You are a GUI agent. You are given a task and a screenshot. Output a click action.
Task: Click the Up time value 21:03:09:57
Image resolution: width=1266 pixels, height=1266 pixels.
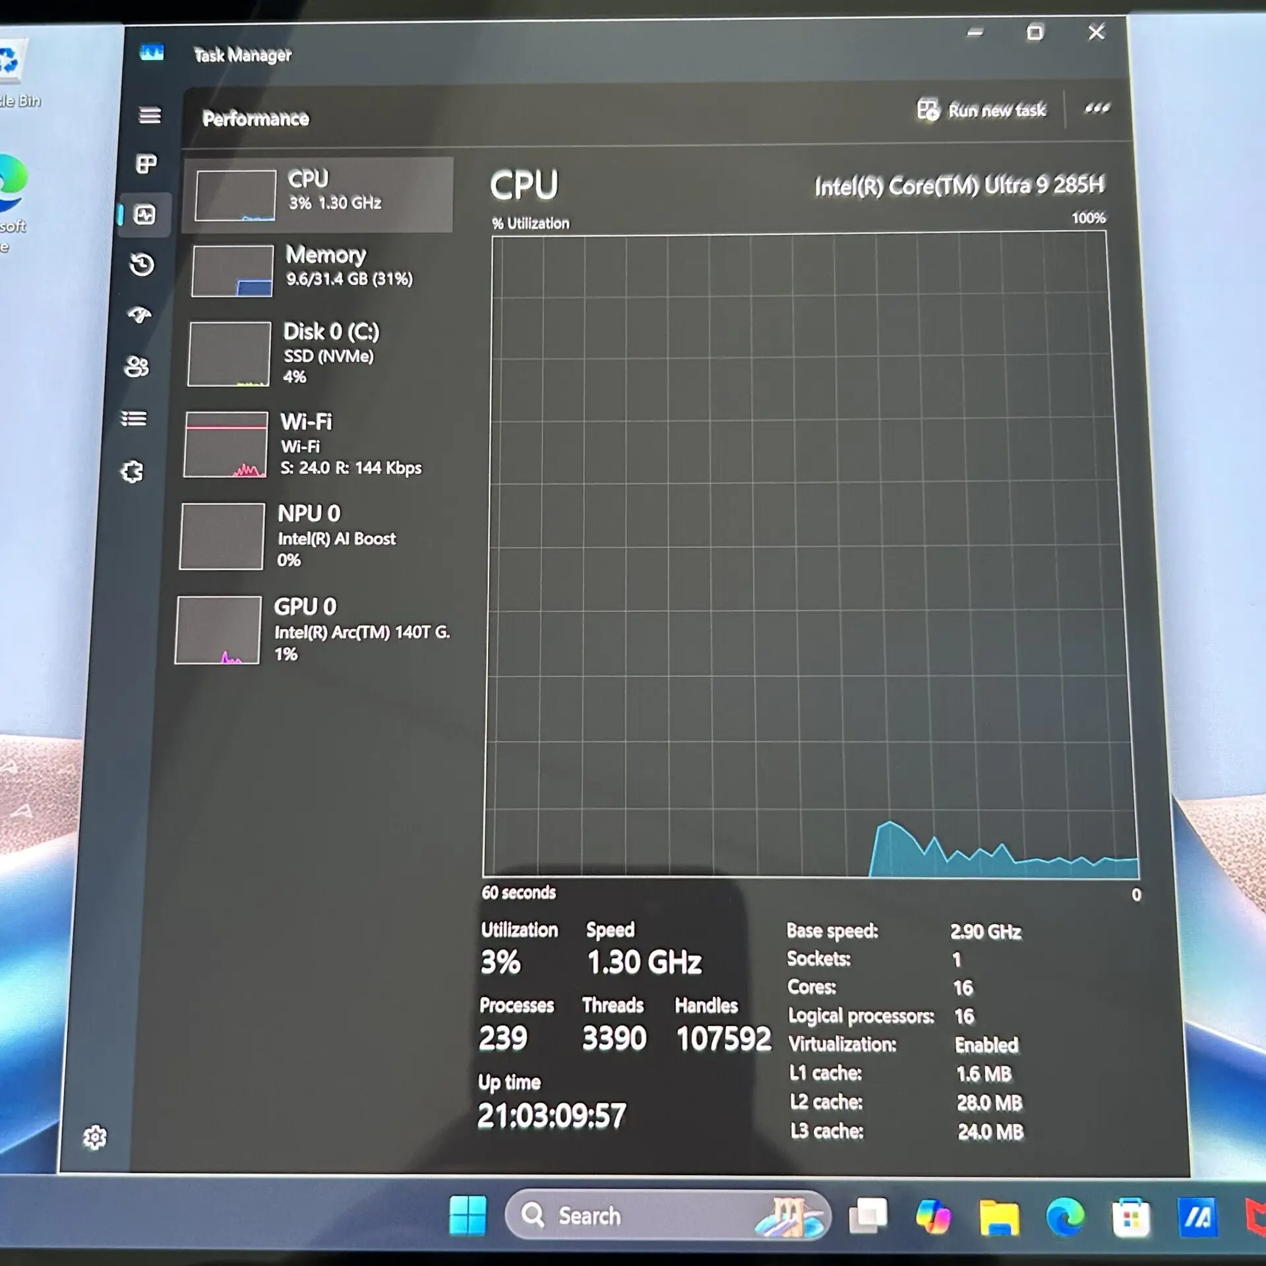(552, 1116)
